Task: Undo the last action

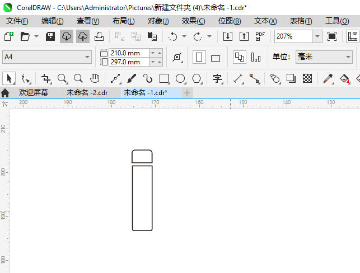Action: point(173,36)
